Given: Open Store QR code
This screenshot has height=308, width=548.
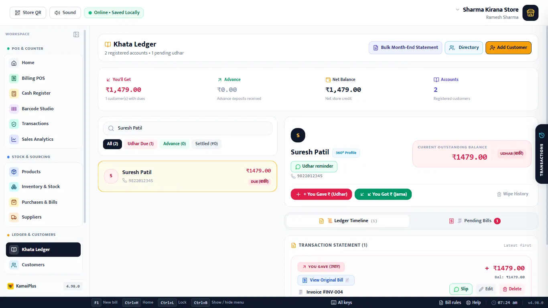Looking at the screenshot, I should (28, 12).
